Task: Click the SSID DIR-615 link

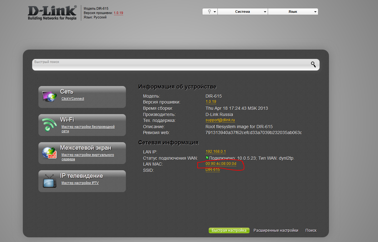Action: tap(213, 170)
